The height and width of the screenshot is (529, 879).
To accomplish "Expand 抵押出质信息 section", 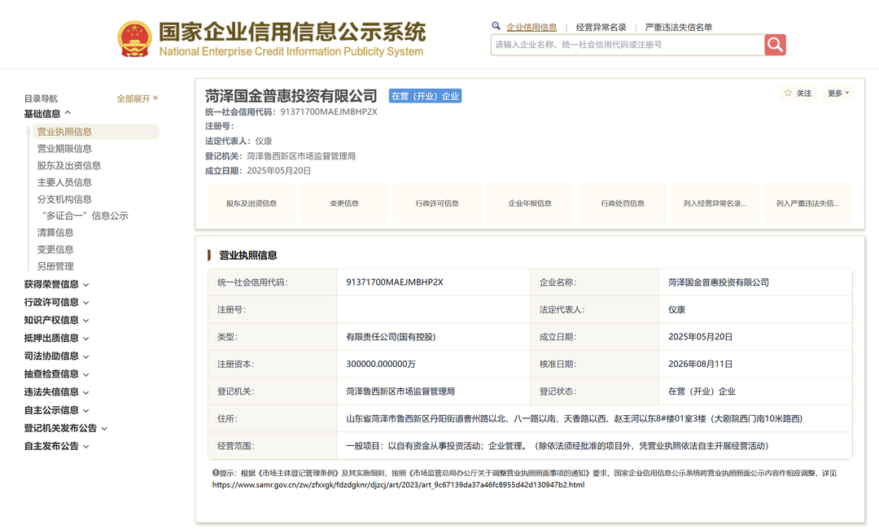I will (56, 339).
